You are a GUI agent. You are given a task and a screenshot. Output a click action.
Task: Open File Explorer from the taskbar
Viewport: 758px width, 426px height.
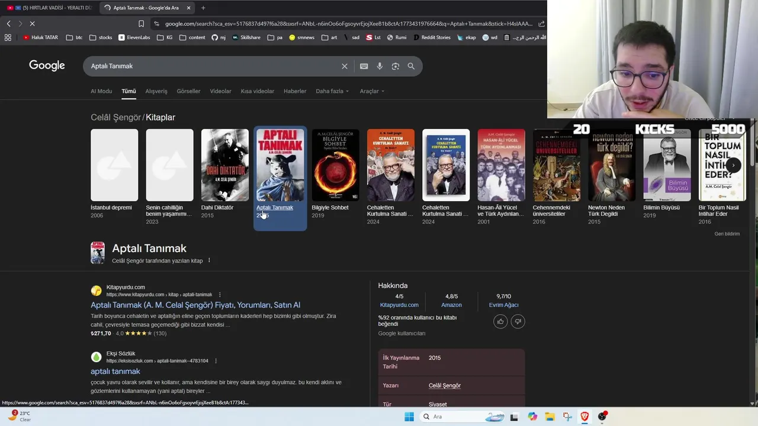coord(550,417)
